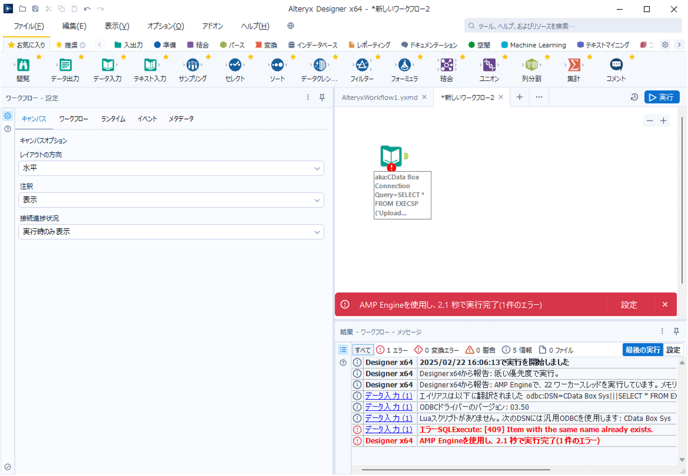Close the 新しいワークフロー2 tab
This screenshot has height=476, width=688.
(501, 97)
